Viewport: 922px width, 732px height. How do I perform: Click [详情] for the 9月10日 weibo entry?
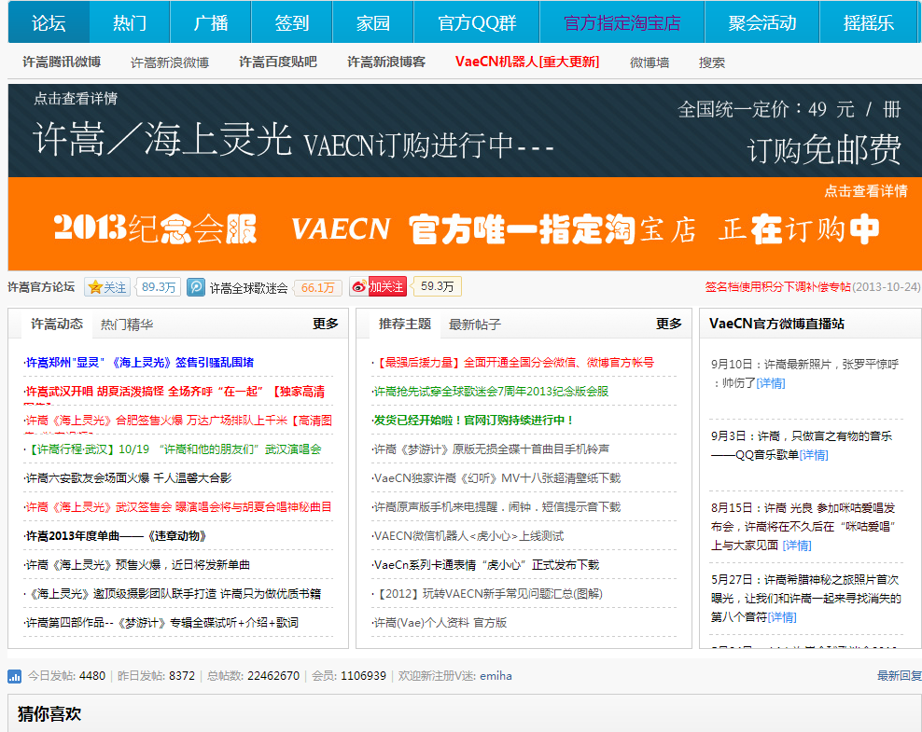click(x=771, y=383)
